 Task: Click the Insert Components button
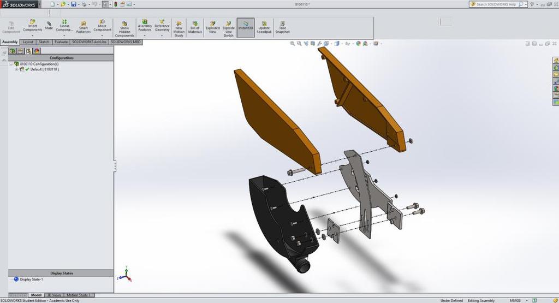point(32,26)
